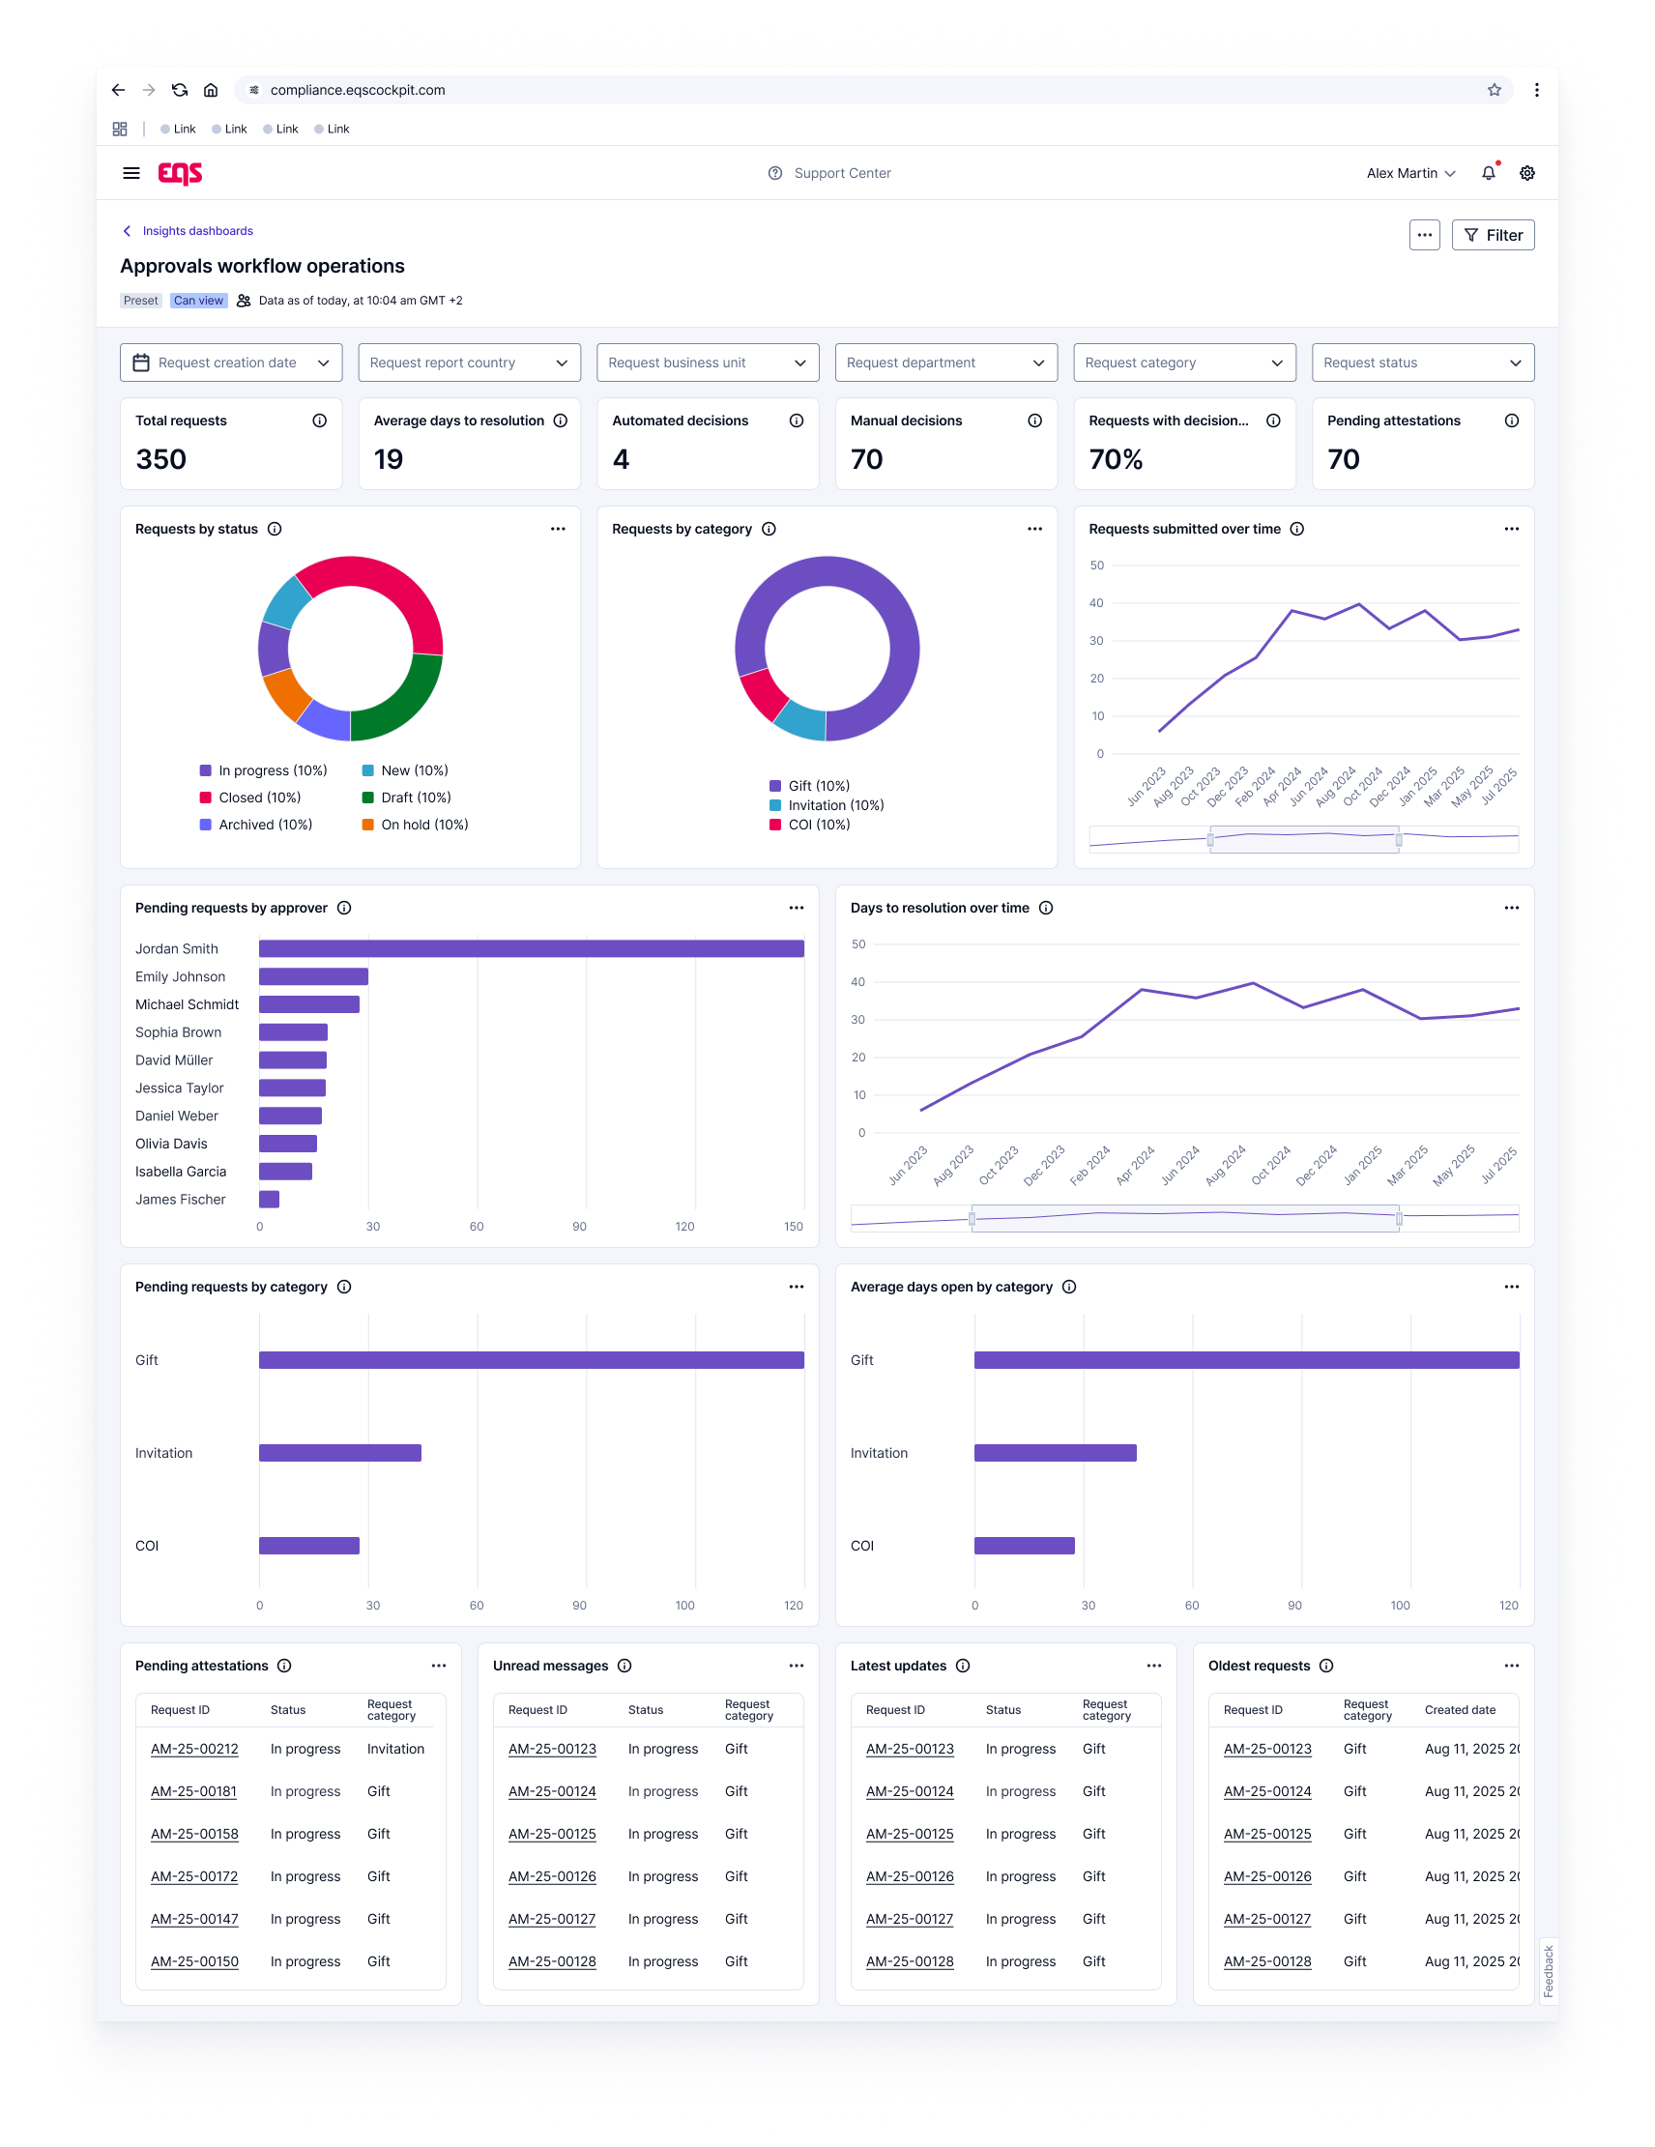This screenshot has width=1655, height=2147.
Task: Go back to Insights dashboards
Action: click(187, 231)
